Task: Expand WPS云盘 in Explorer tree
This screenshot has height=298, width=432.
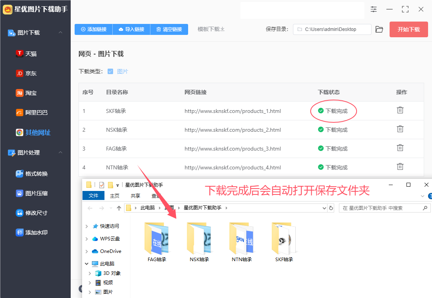Action: 86,238
